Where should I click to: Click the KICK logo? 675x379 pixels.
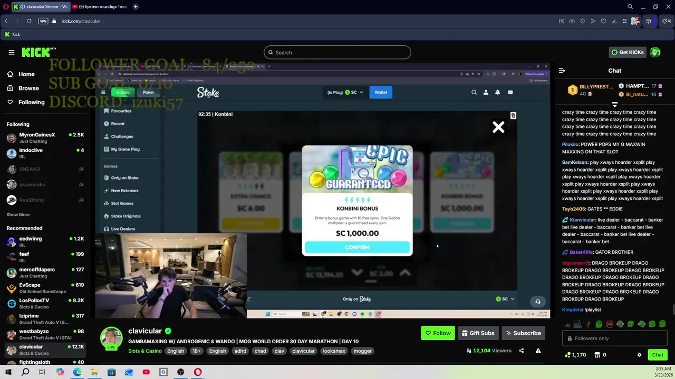38,52
